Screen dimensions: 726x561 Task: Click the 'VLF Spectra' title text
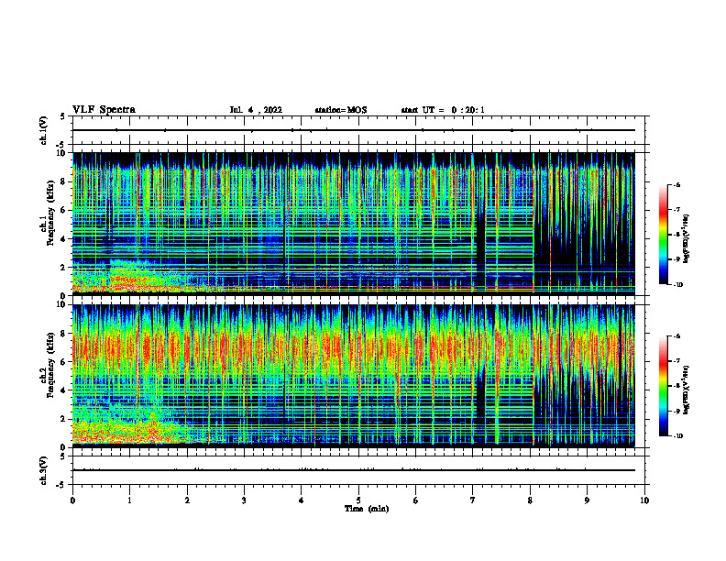tap(104, 110)
